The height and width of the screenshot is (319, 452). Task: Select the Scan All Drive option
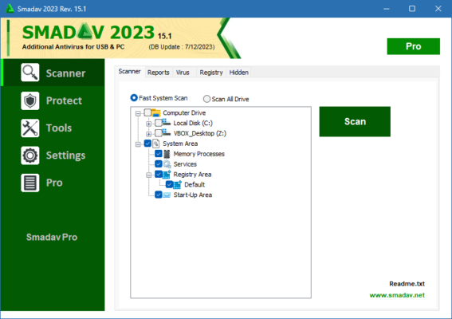(226, 99)
